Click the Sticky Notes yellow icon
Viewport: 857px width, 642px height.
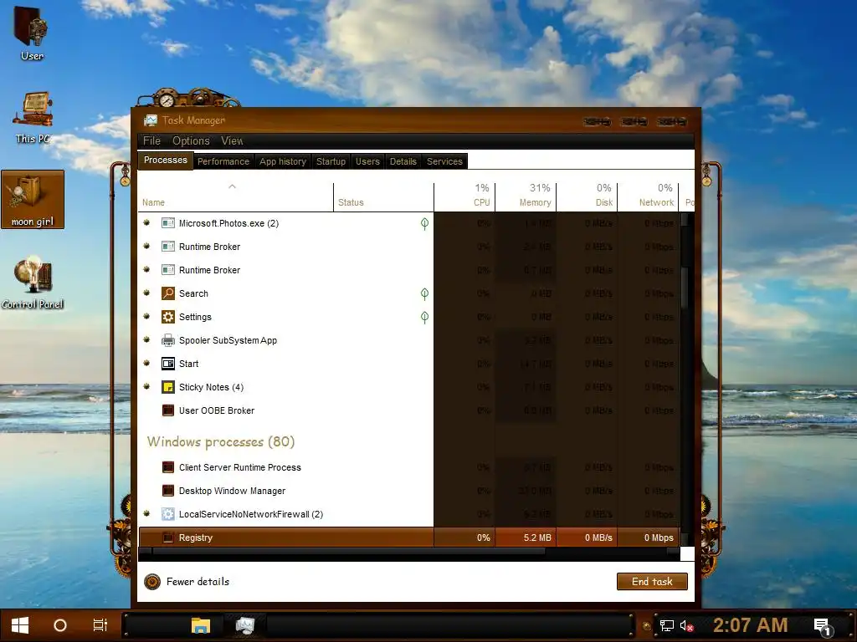pyautogui.click(x=167, y=388)
